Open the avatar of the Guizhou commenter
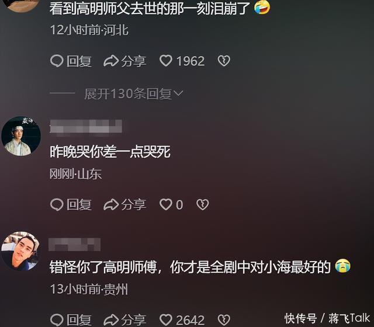Image resolution: width=374 pixels, height=327 pixels. (x=20, y=251)
